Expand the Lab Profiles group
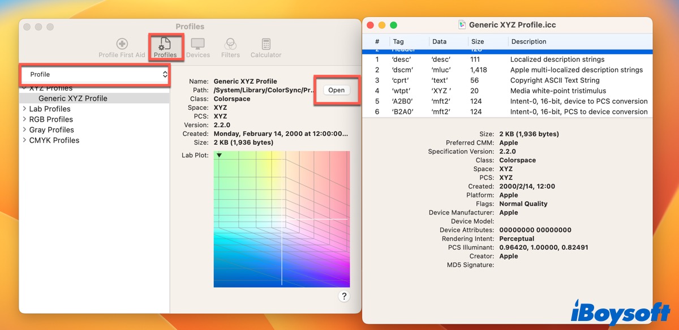Viewport: 679px width, 330px height. (24, 109)
